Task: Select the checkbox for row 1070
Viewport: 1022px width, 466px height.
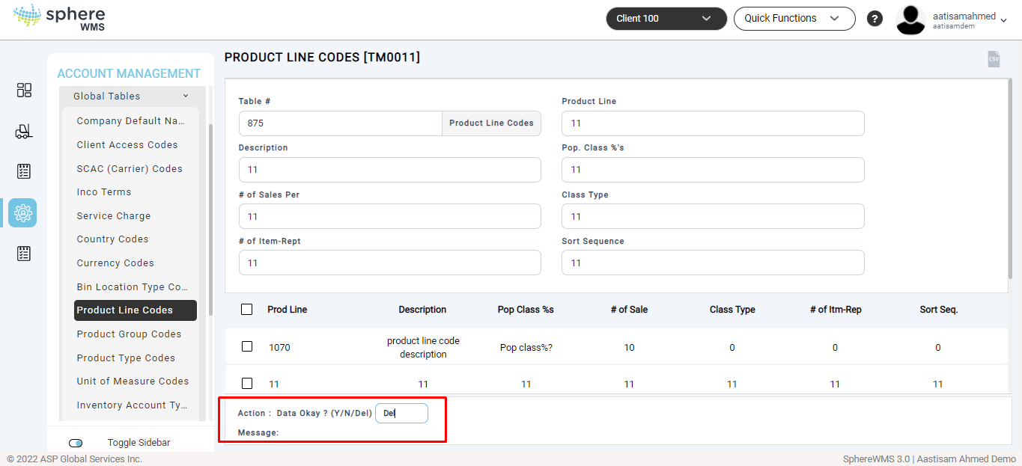Action: (x=247, y=346)
